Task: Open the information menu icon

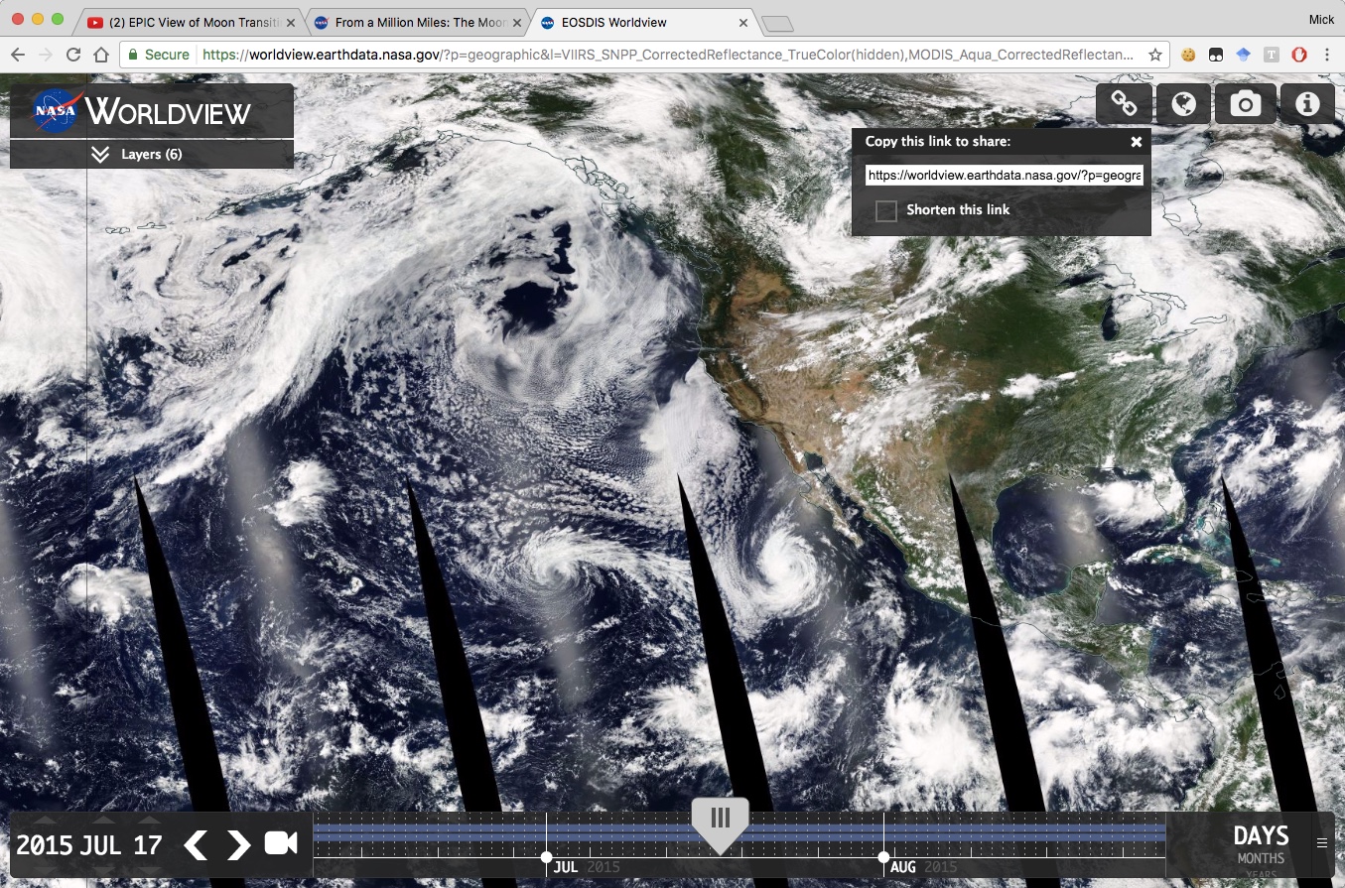Action: [1307, 103]
